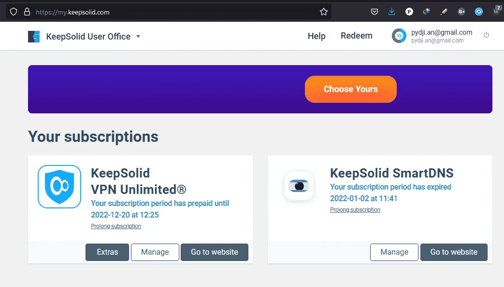
Task: Click Go to website for SmartDNS
Action: pos(454,252)
